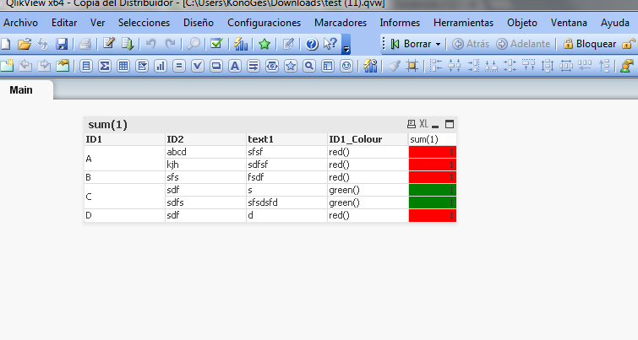This screenshot has width=638, height=340.
Task: Click the magnifier Search icon in the top toolbar
Action: pyautogui.click(x=194, y=44)
